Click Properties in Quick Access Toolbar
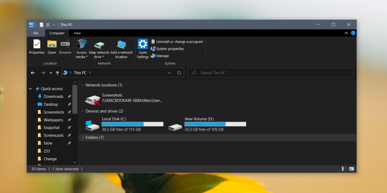The width and height of the screenshot is (387, 193). tap(42, 25)
